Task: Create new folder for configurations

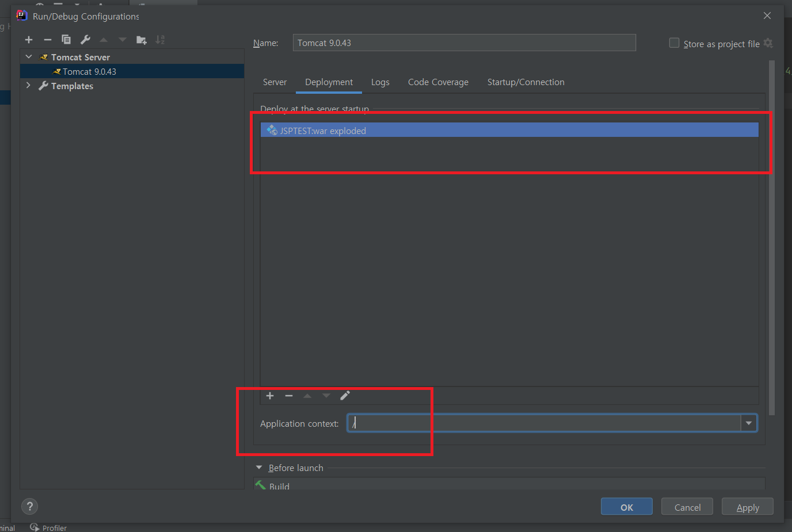Action: [x=141, y=40]
